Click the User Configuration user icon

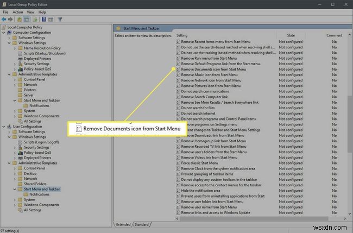9,127
